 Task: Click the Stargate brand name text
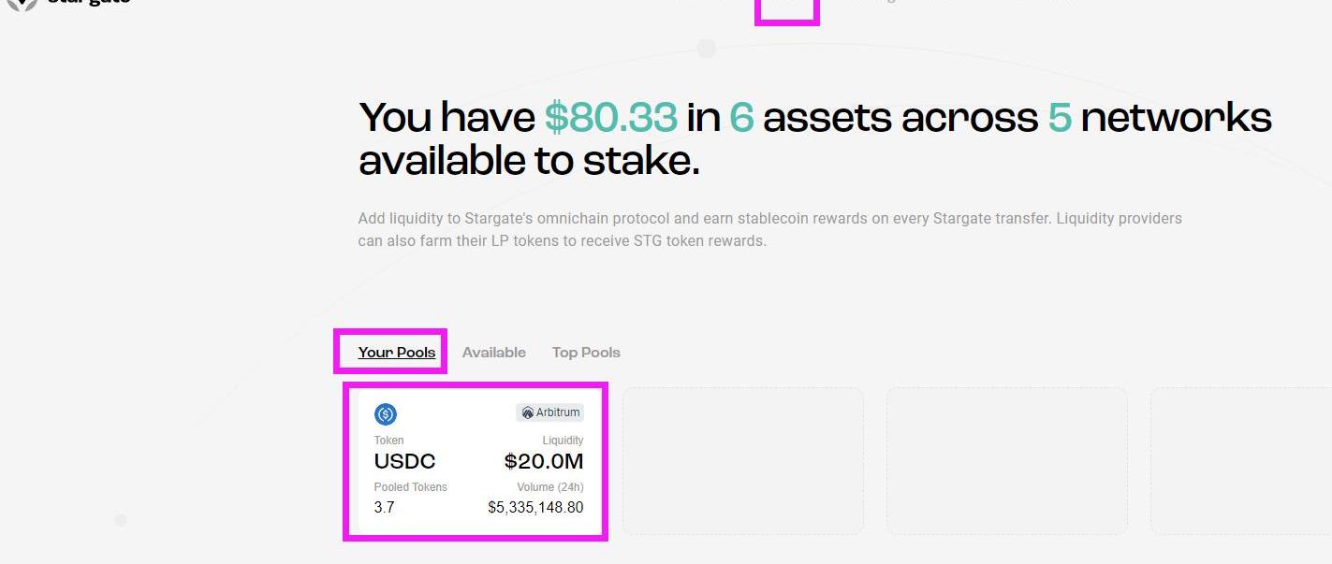click(x=89, y=3)
